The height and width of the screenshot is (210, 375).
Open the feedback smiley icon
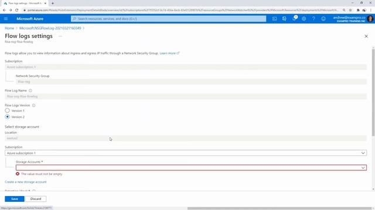323,19
